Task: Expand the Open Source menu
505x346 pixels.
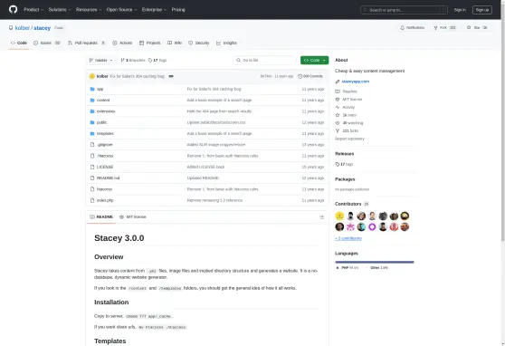Action: coord(122,10)
